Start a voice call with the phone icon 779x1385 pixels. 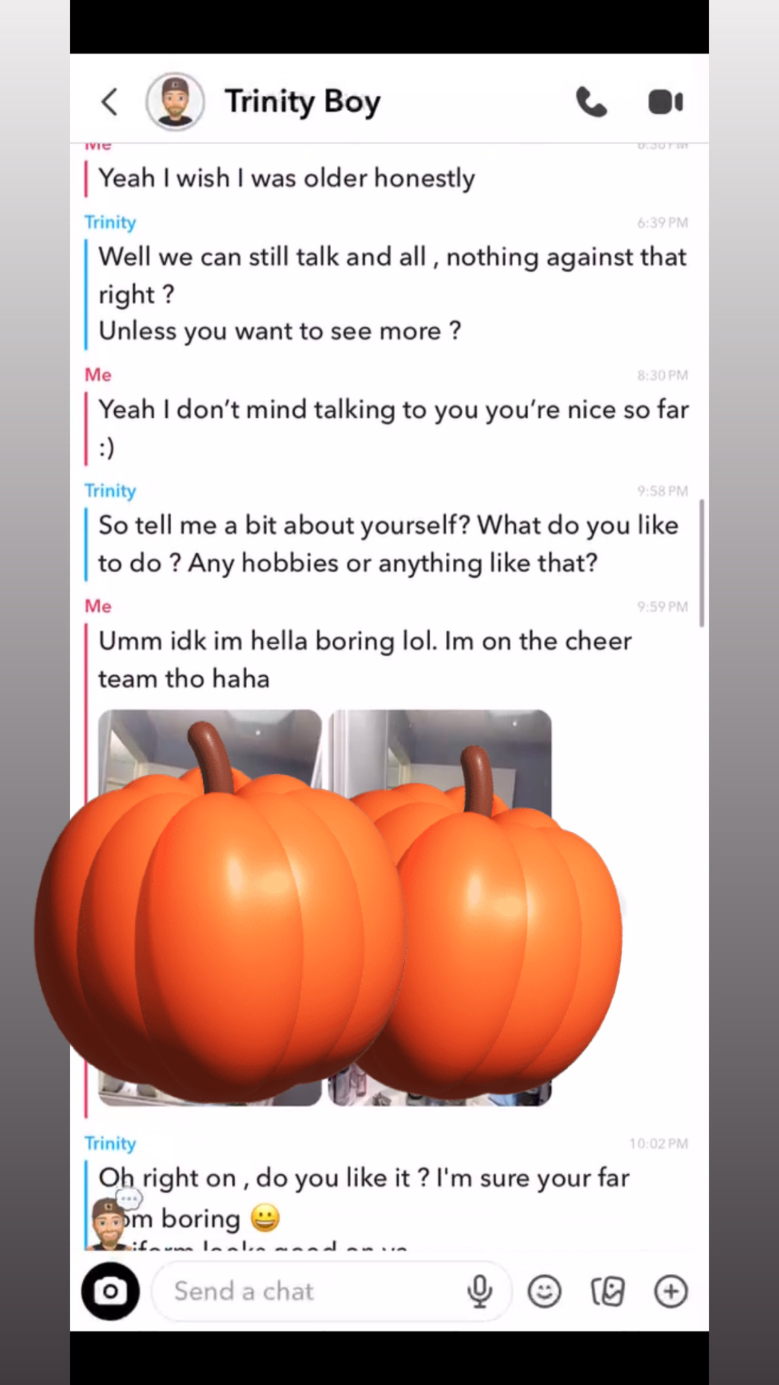591,102
